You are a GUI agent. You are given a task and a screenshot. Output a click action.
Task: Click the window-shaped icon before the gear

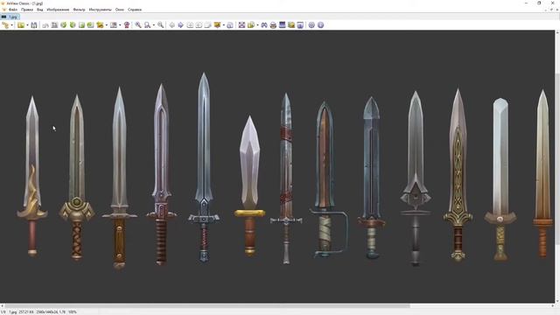click(300, 25)
